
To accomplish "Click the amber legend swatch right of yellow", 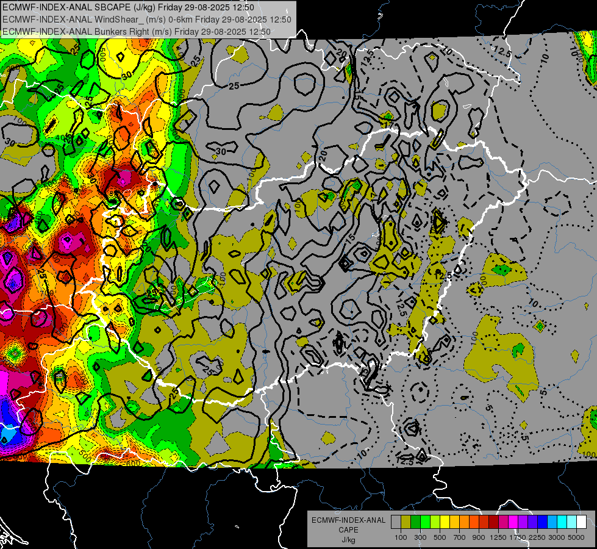I will tap(454, 522).
